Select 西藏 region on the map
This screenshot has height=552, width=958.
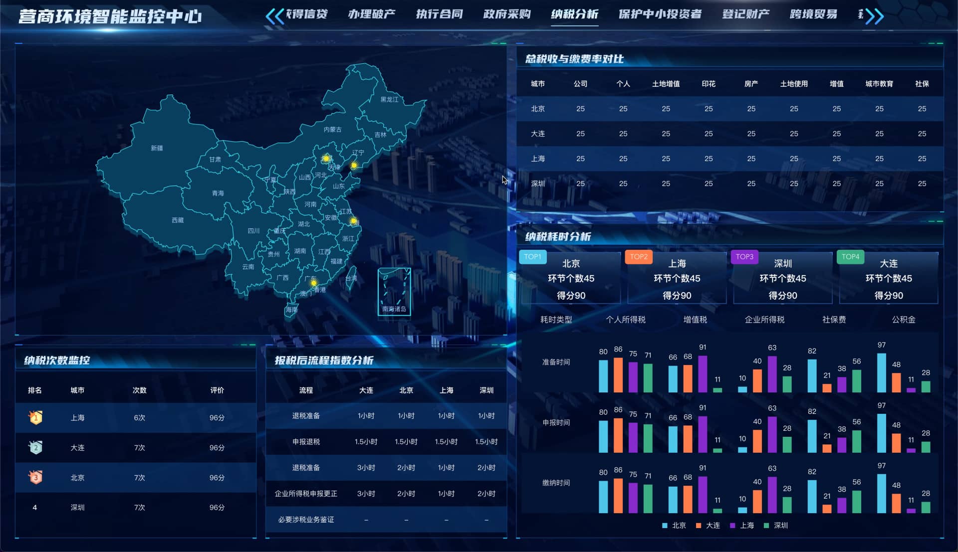pos(178,220)
